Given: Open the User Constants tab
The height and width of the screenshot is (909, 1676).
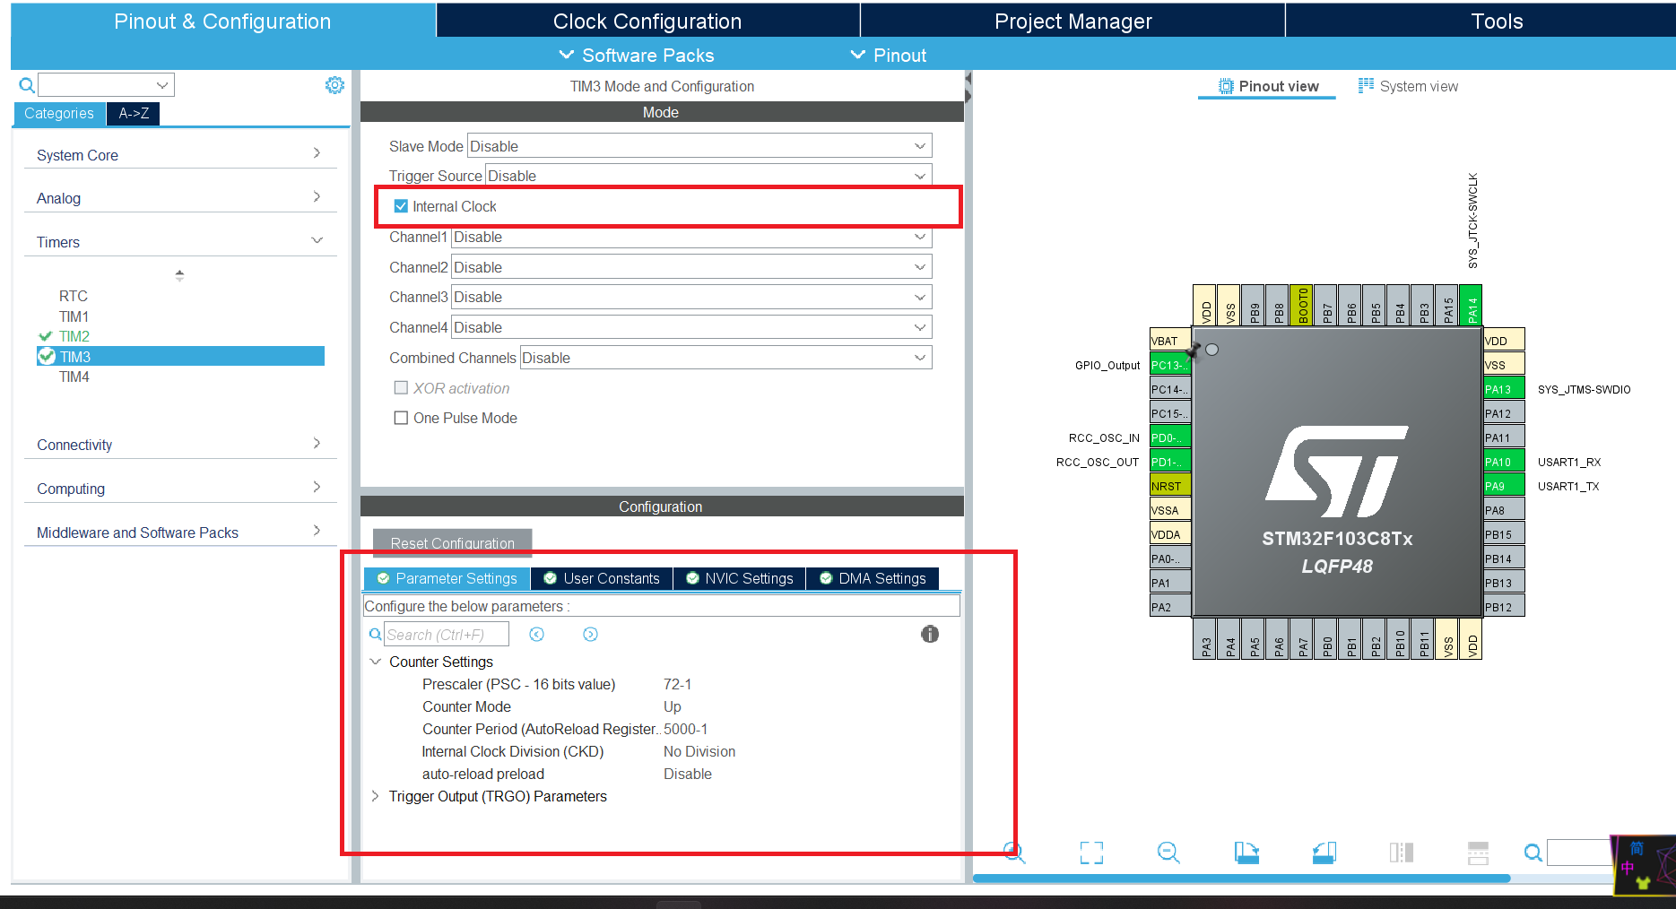Looking at the screenshot, I should tap(602, 578).
